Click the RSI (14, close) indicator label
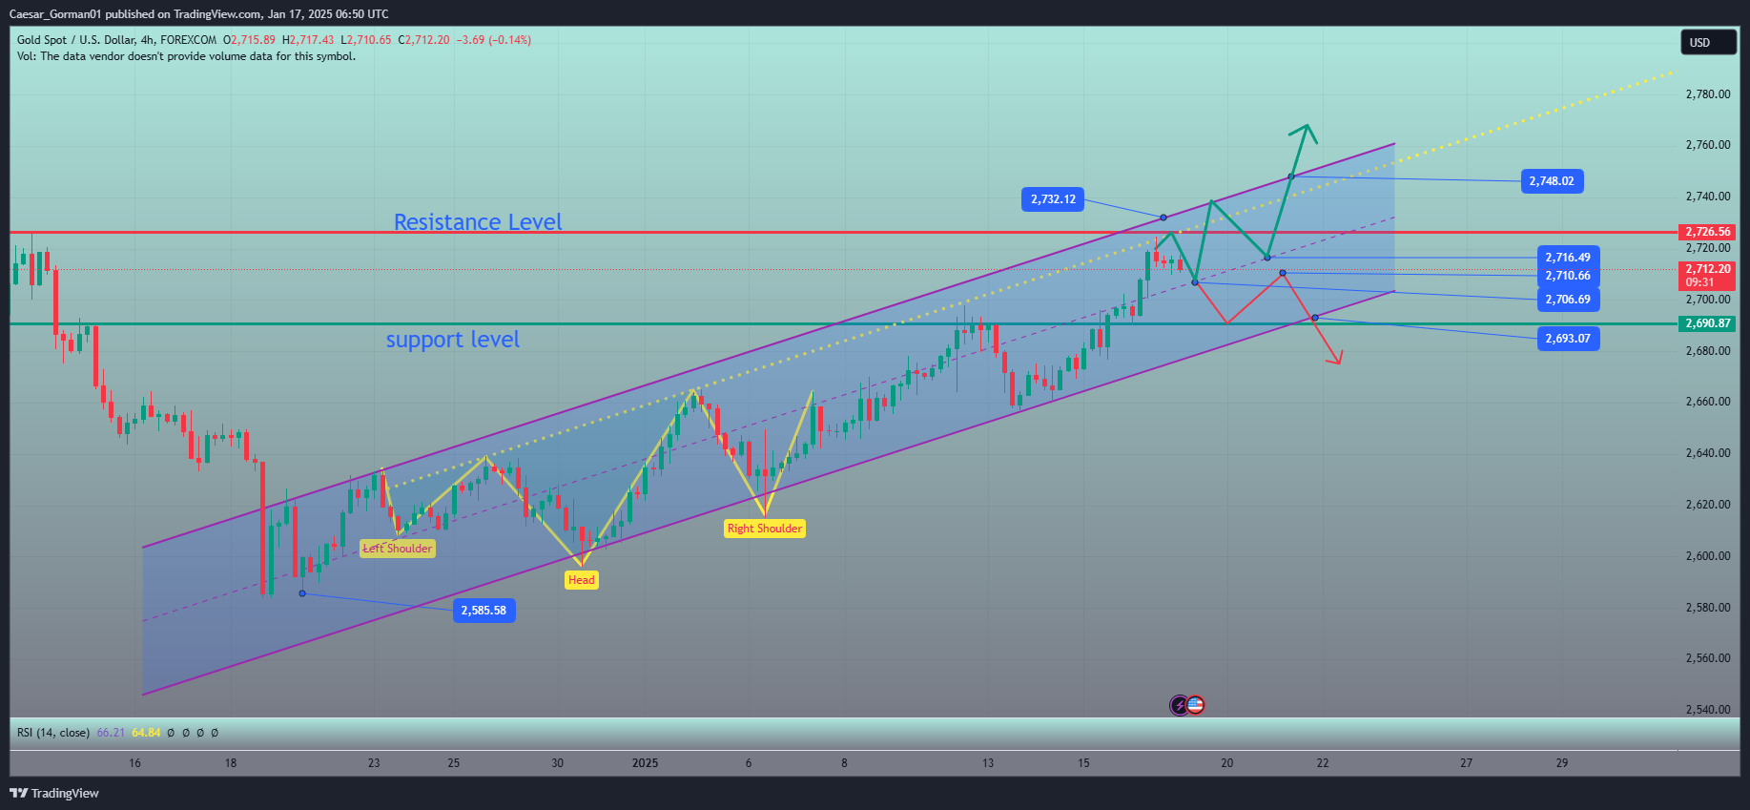The image size is (1750, 810). (53, 733)
